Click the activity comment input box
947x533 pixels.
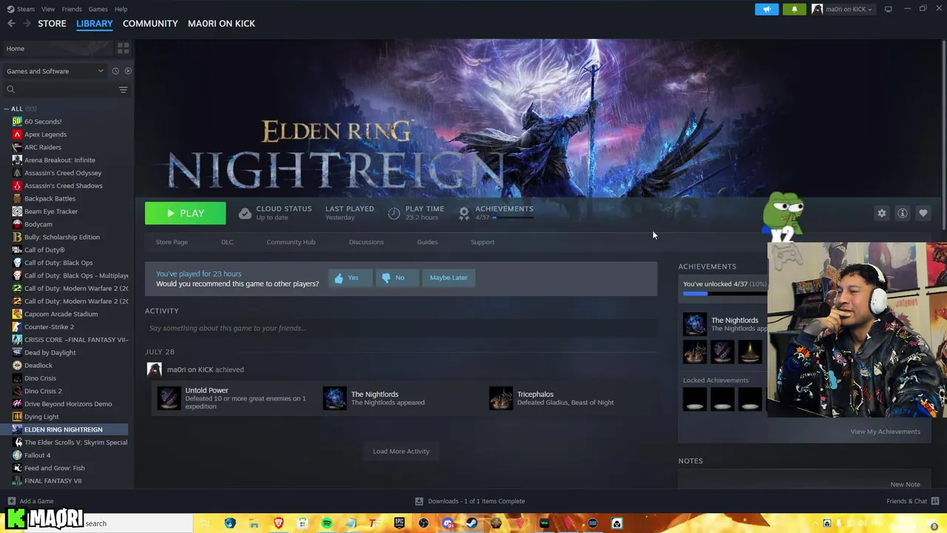401,328
